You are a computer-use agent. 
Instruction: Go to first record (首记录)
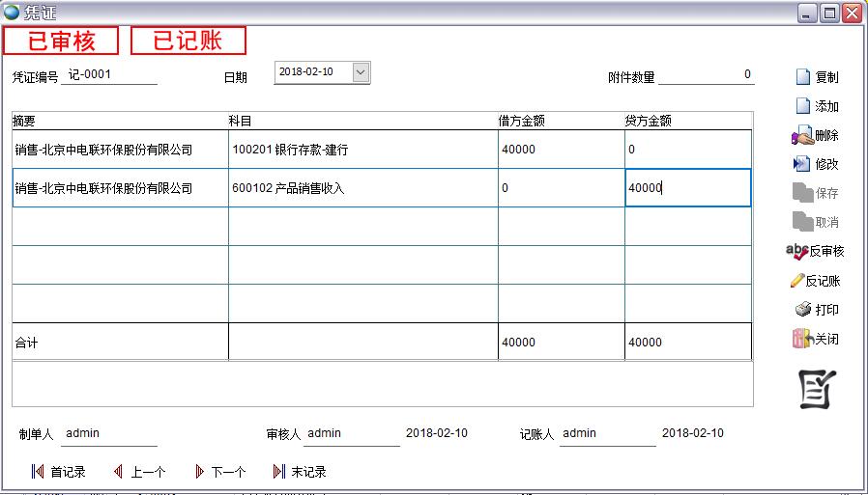pos(38,472)
